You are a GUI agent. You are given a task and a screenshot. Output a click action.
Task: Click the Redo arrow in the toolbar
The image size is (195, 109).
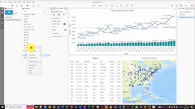coord(7,5)
